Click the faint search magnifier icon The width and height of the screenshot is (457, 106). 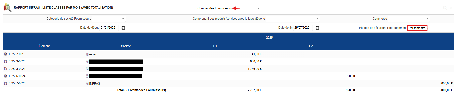[445, 8]
